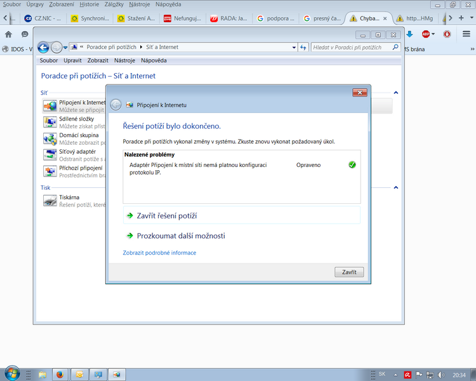The image size is (476, 381).
Task: Open the Nástroje menu in Explorer
Action: 124,60
